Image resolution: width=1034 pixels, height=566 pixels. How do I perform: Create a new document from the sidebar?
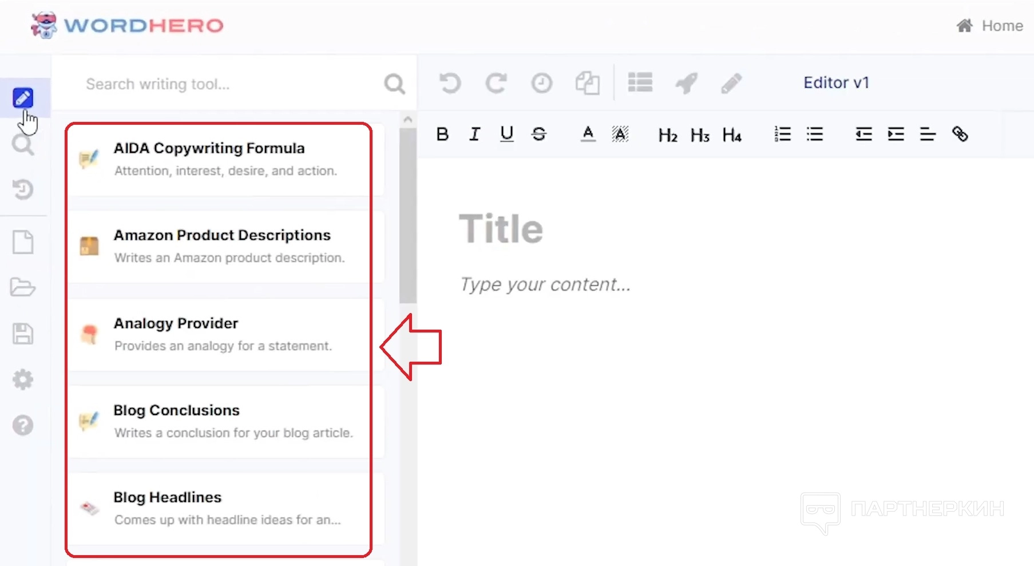(x=23, y=242)
